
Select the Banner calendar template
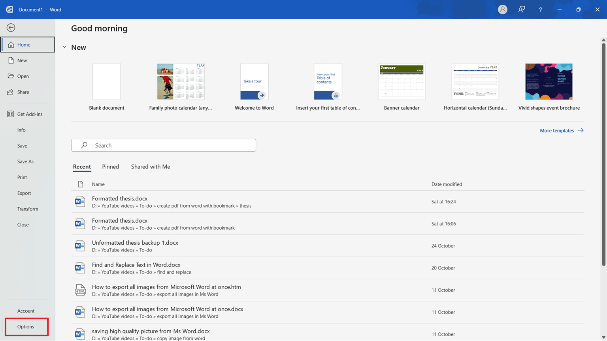402,87
